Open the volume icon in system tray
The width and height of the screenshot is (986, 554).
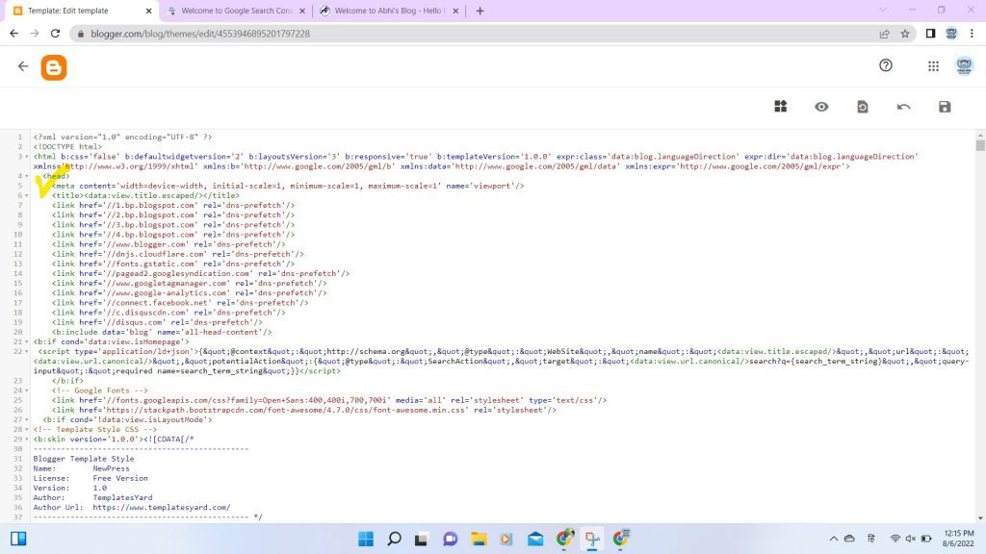pos(911,539)
